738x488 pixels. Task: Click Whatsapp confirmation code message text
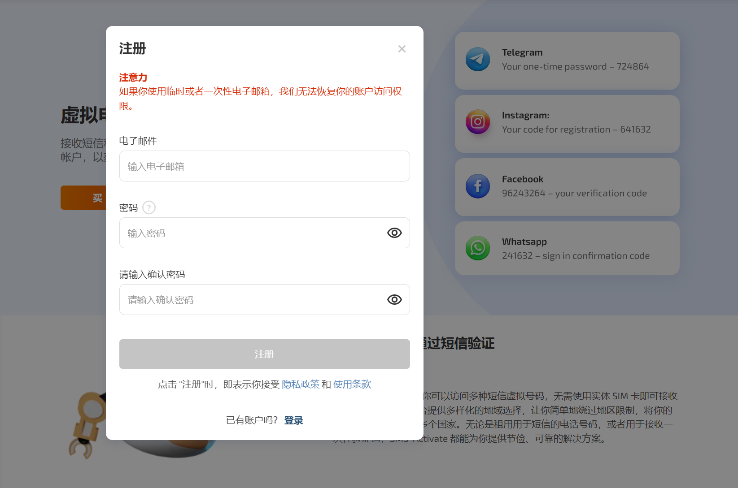576,256
